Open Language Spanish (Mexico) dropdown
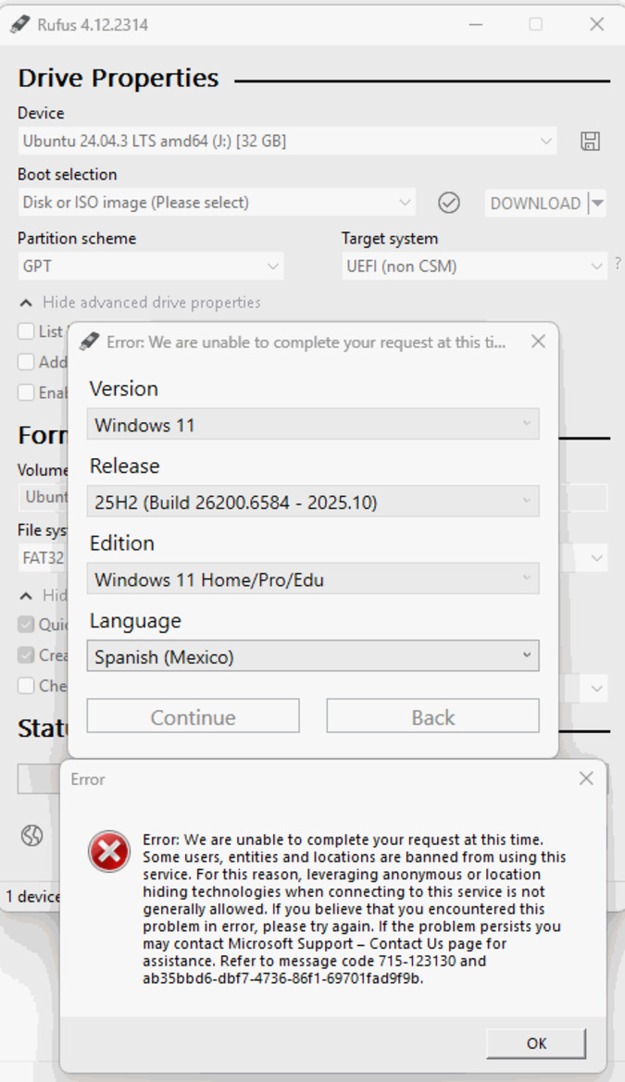The height and width of the screenshot is (1082, 625). (x=313, y=656)
